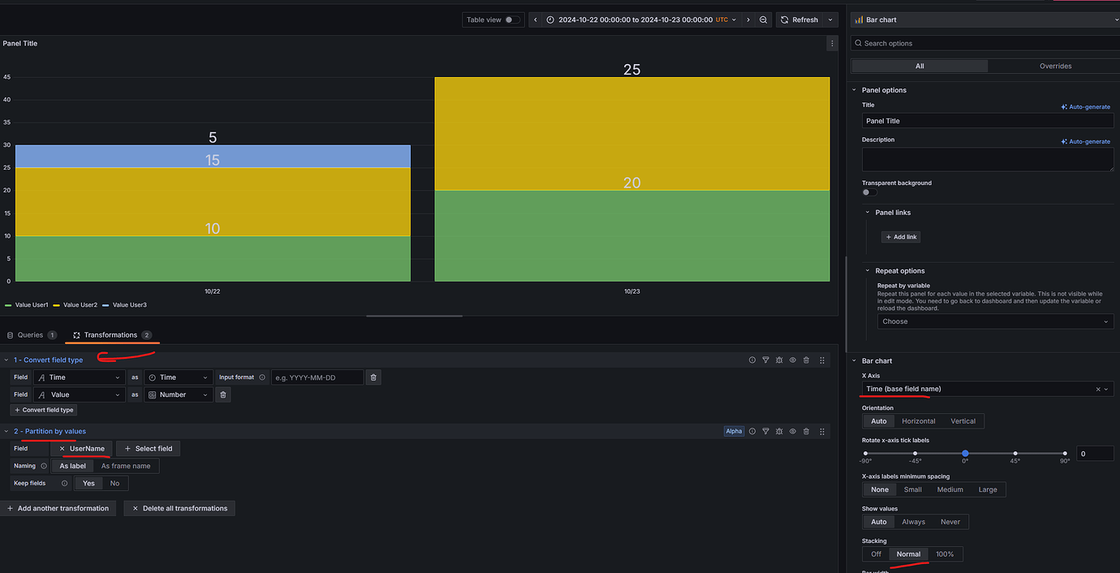Click the Panel Title input field
The image size is (1120, 573).
[x=987, y=120]
